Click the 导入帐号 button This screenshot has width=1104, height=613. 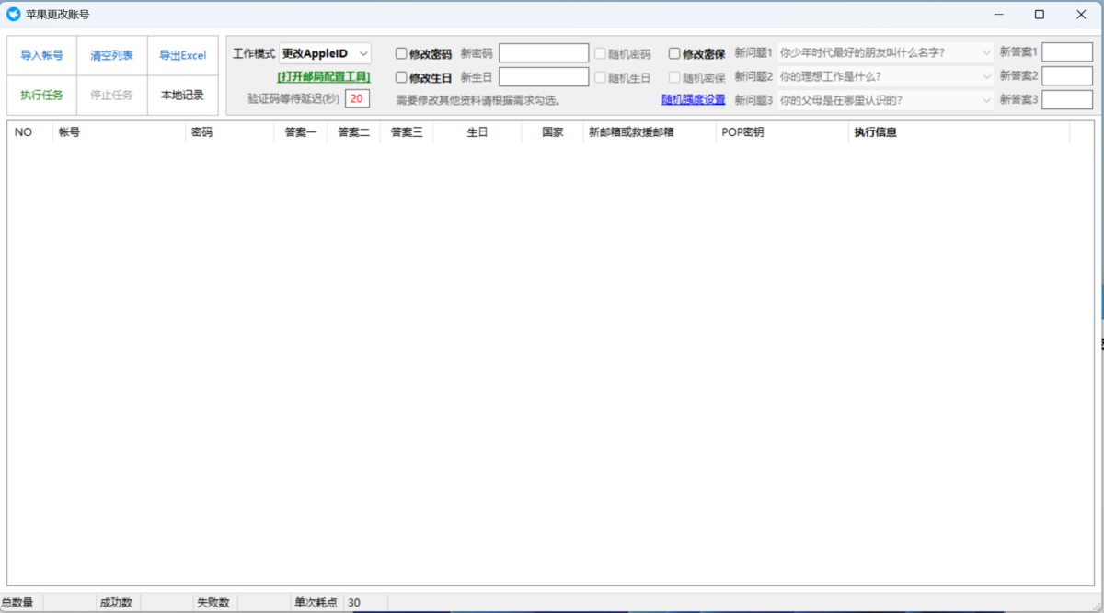pos(42,55)
